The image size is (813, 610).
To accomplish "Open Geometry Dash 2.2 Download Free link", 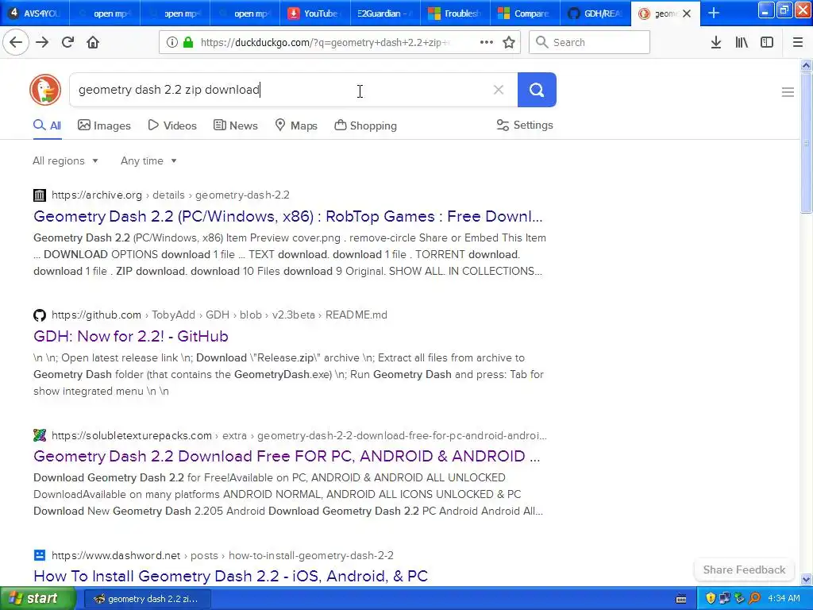I will tap(287, 456).
